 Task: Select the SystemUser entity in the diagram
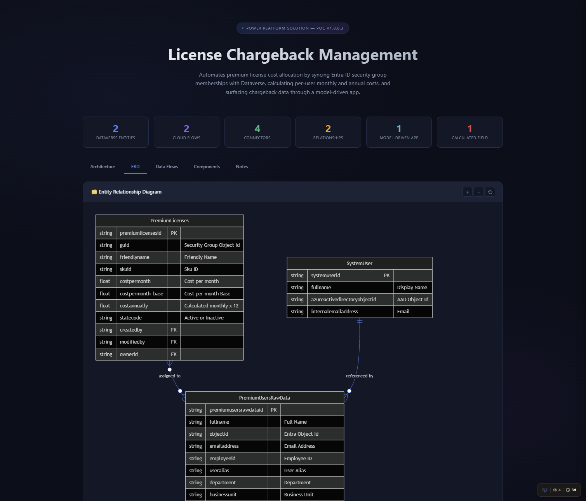(x=359, y=263)
